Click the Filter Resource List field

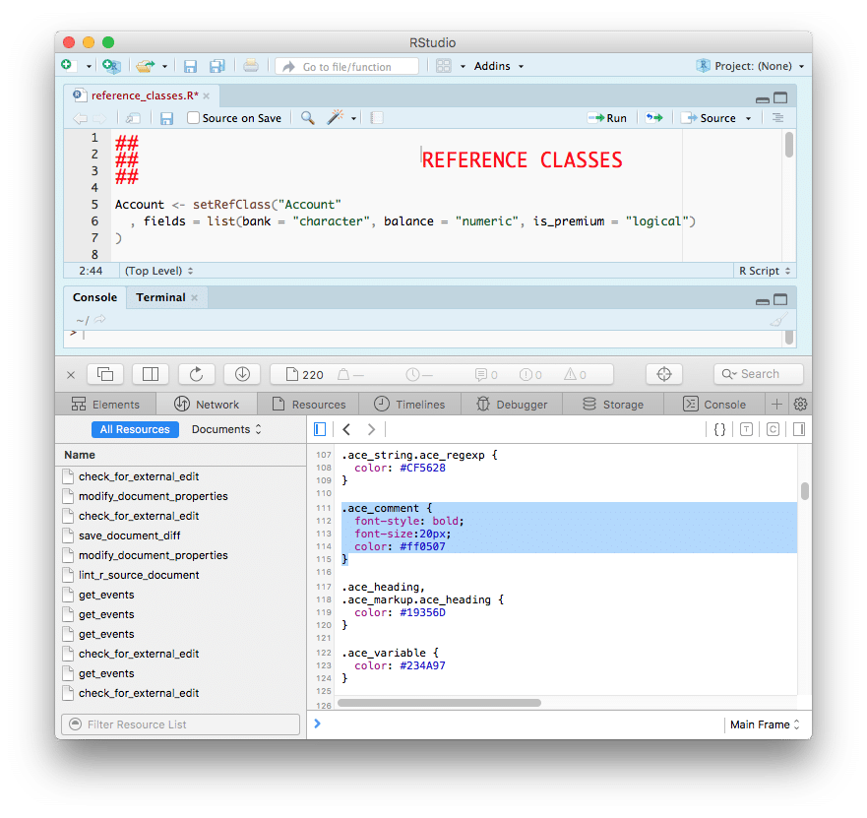pyautogui.click(x=180, y=724)
